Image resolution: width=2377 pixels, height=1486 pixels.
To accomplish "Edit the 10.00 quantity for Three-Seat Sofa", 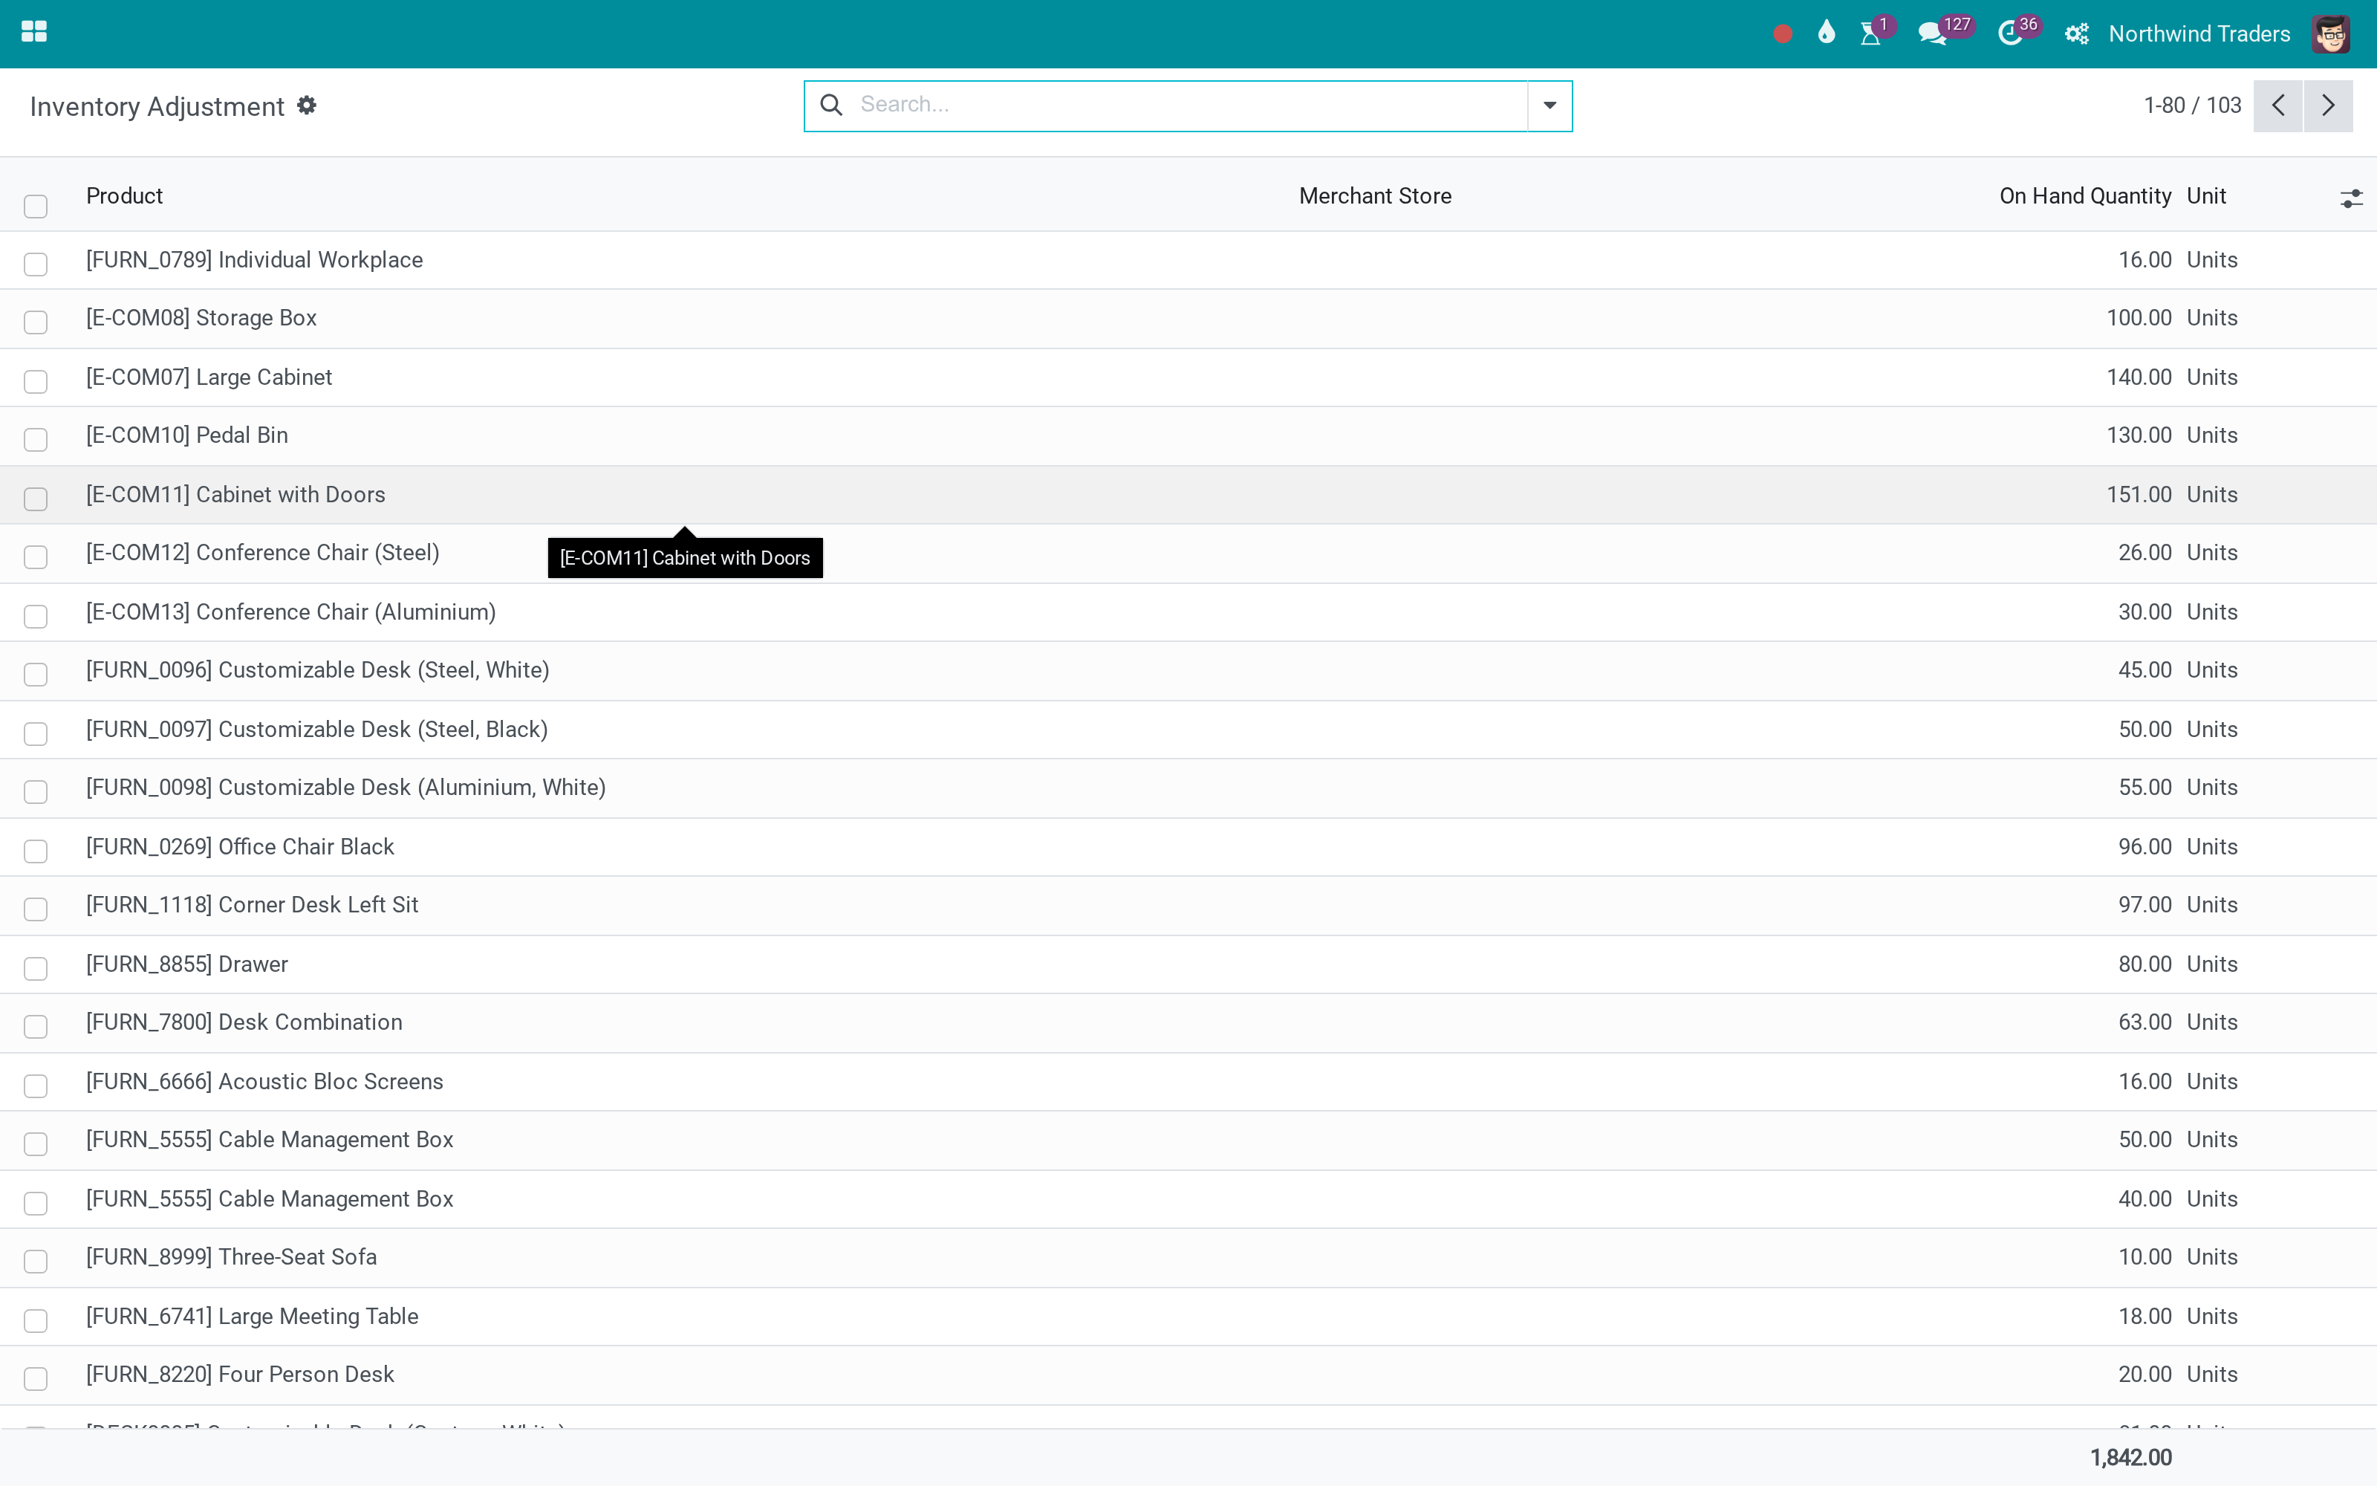I will (x=2144, y=1257).
